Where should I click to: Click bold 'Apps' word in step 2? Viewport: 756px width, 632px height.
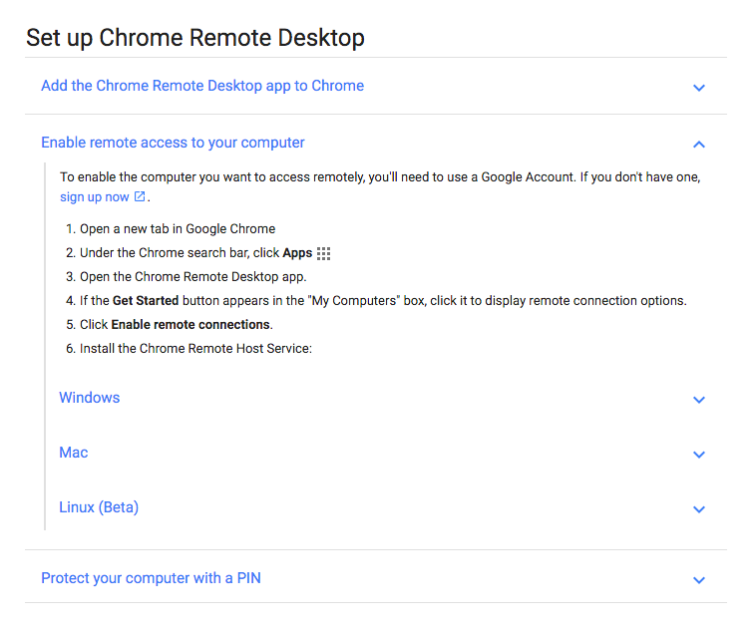tap(297, 253)
